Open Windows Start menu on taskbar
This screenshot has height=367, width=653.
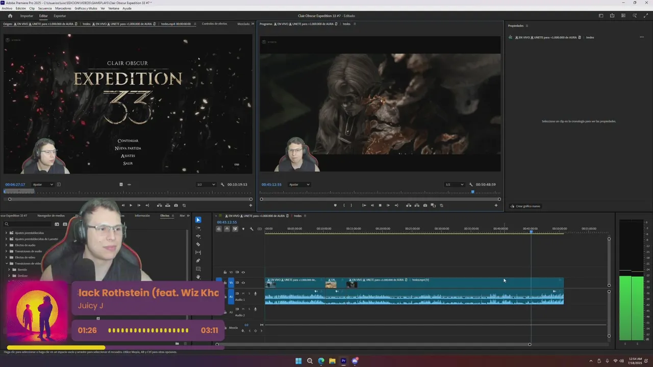click(298, 361)
